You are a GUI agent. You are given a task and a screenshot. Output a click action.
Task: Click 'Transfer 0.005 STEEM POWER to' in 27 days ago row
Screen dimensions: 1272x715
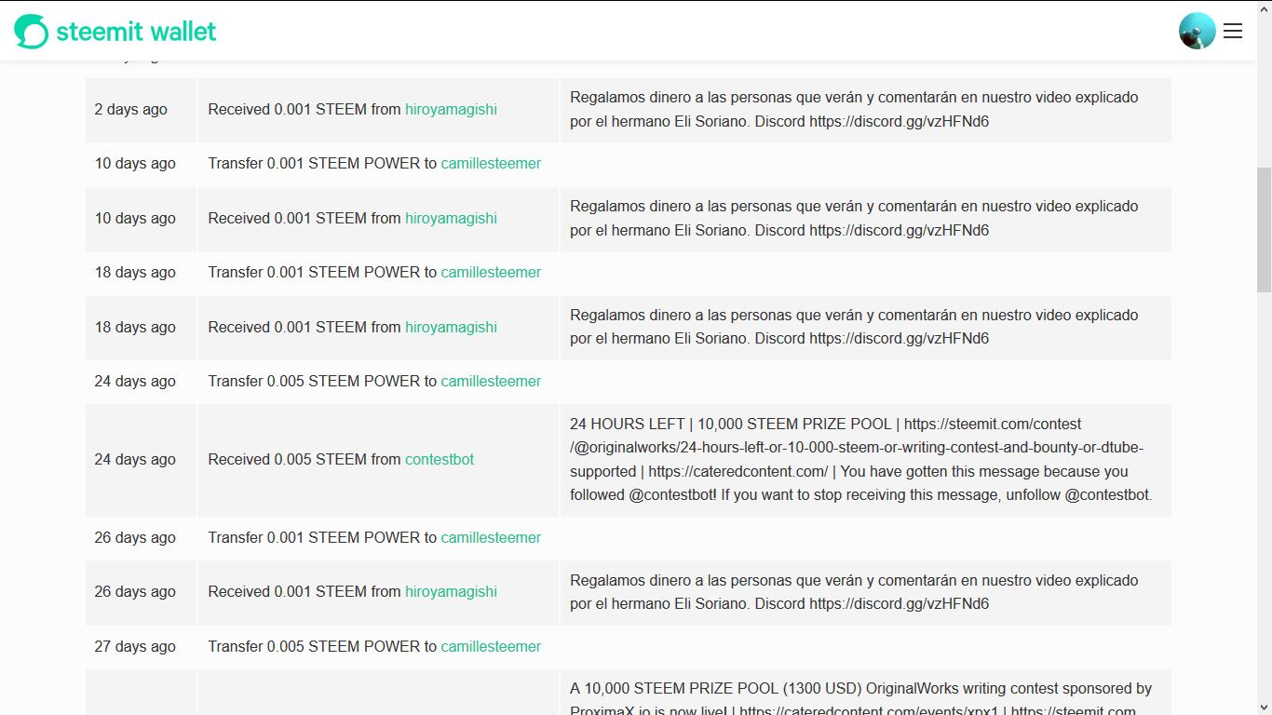(x=322, y=646)
